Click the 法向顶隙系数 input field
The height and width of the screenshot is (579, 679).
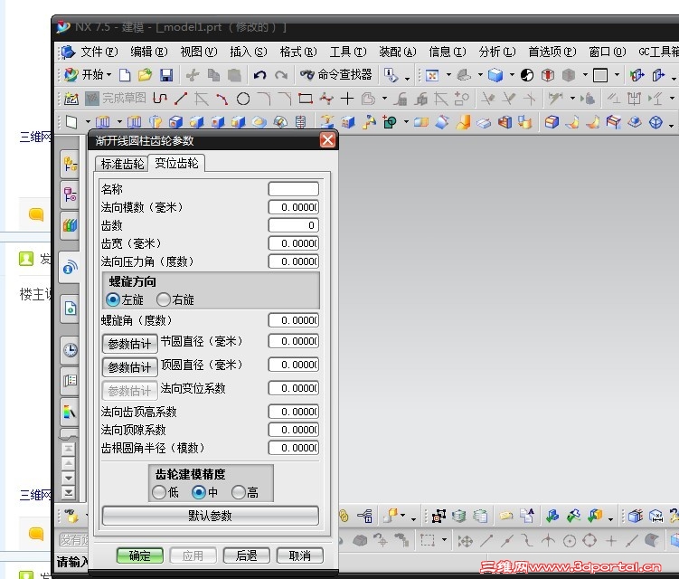294,430
